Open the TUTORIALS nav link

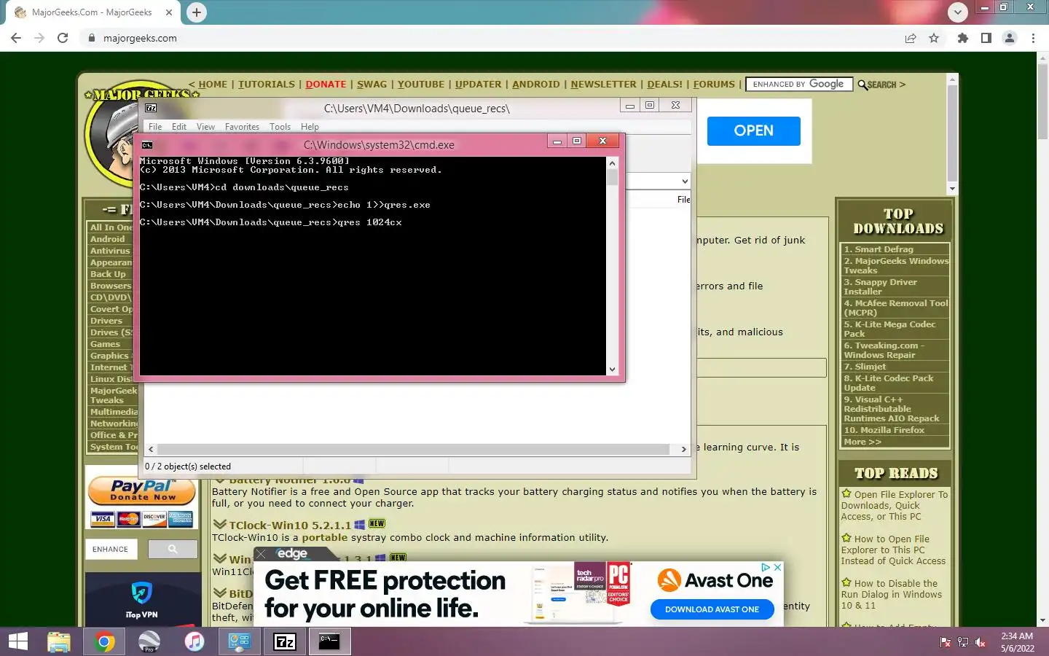(267, 85)
